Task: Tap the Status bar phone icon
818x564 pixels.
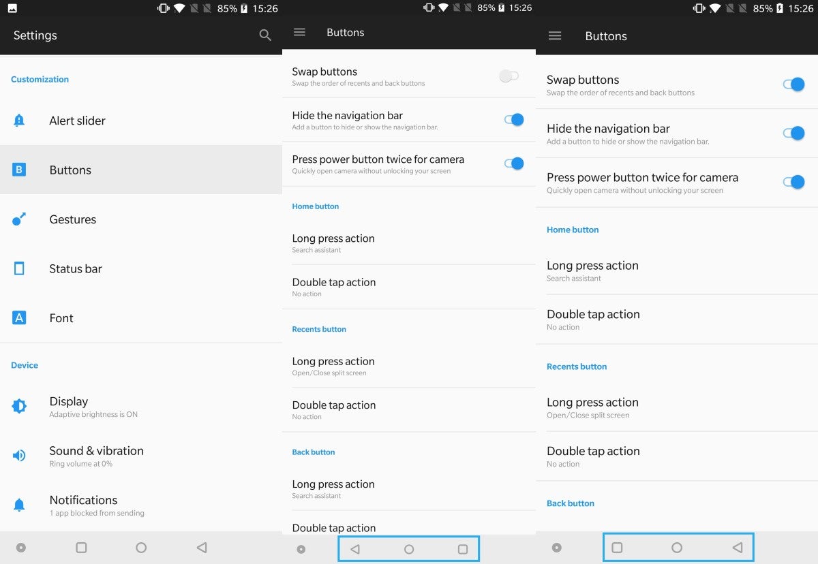Action: 19,268
